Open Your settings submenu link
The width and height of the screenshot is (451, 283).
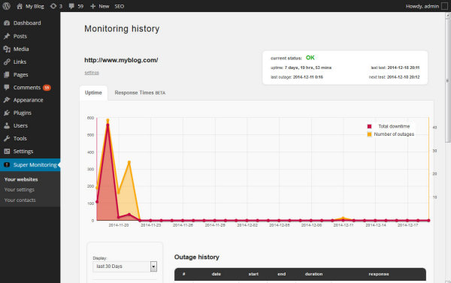(20, 190)
